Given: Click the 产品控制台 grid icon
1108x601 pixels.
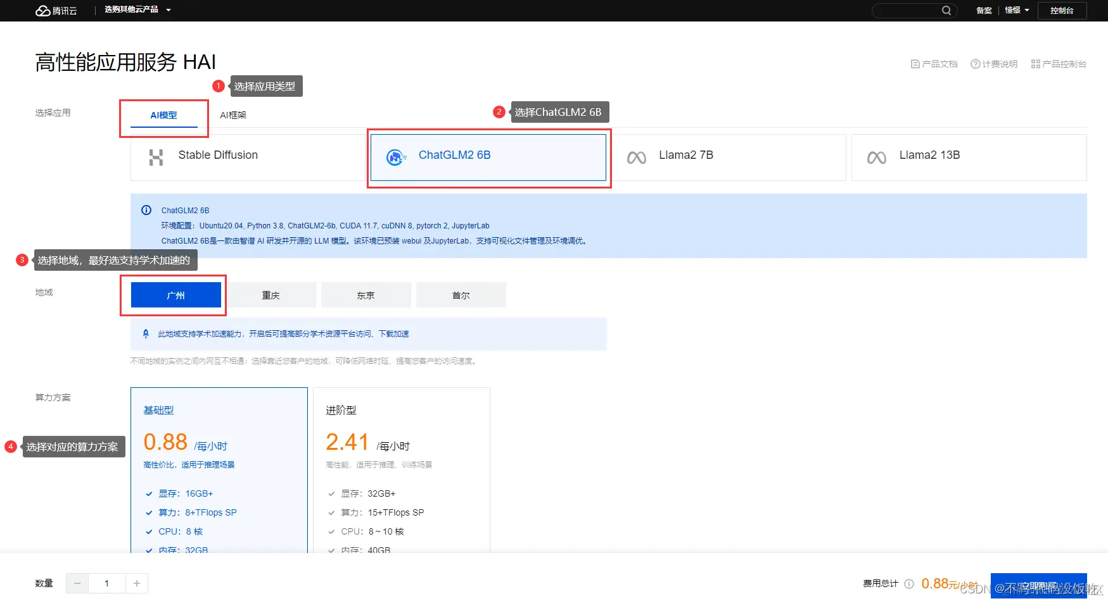Looking at the screenshot, I should 1035,64.
